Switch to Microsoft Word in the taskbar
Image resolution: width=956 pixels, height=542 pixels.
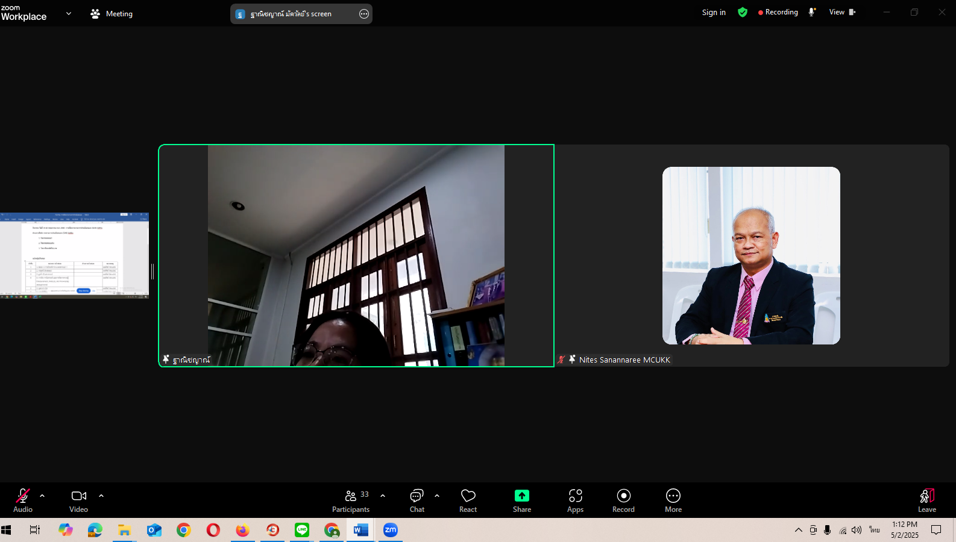click(x=361, y=530)
